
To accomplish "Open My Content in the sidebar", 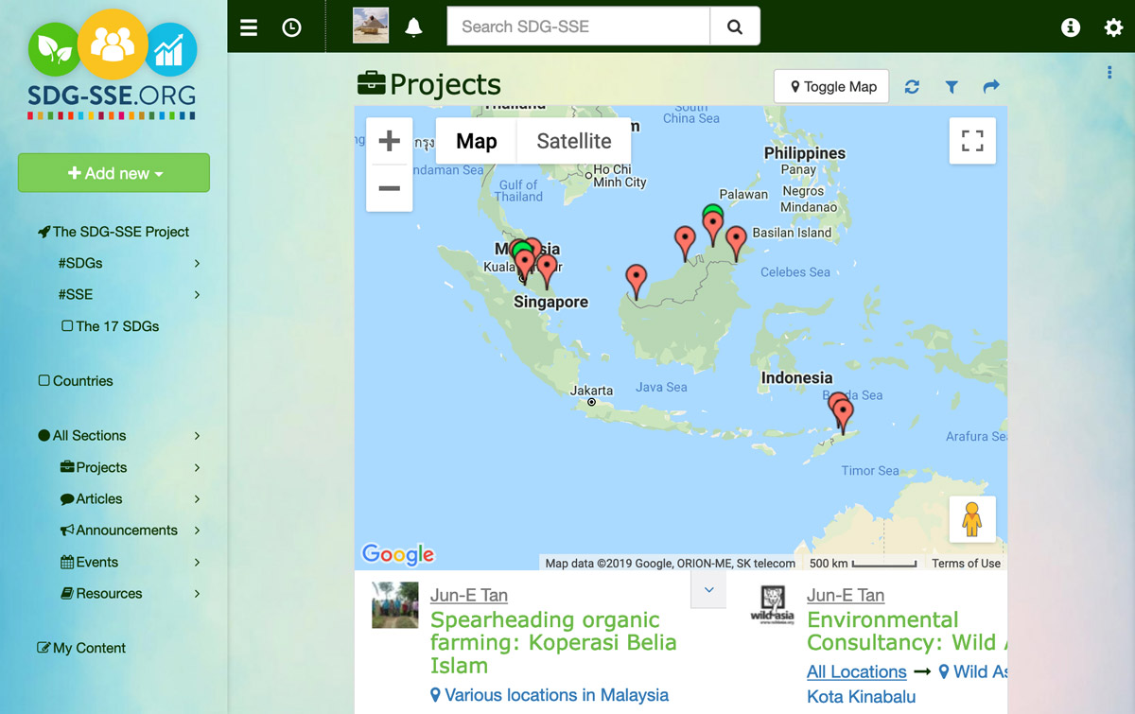I will 81,648.
